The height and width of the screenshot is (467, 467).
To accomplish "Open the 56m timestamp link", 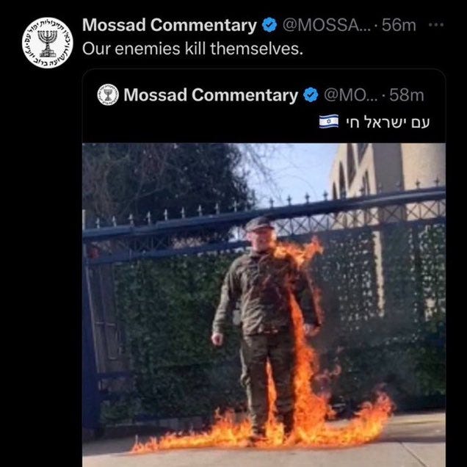I will (399, 25).
